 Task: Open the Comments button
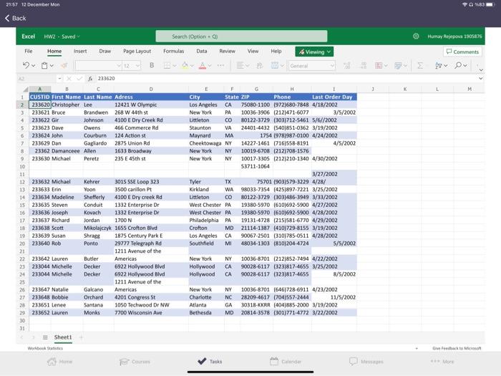tap(462, 52)
